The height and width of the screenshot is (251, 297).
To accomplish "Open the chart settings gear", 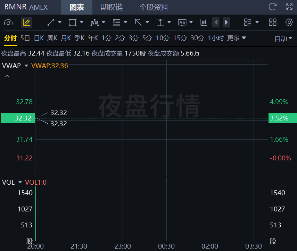I will [x=289, y=22].
